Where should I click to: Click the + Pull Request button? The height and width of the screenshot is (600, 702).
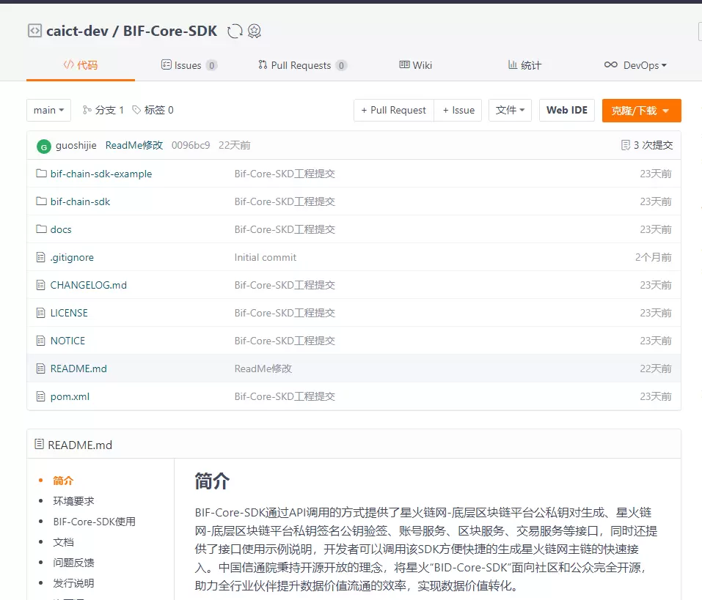pyautogui.click(x=393, y=110)
